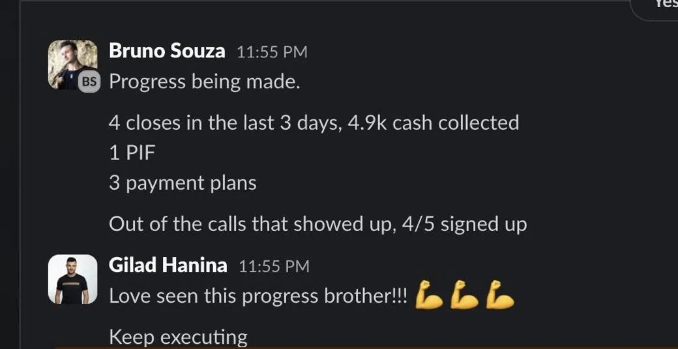
Task: Click the 'Progress being made.' message text
Action: pos(204,82)
